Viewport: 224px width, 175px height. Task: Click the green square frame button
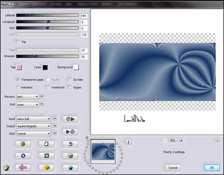tap(46, 156)
